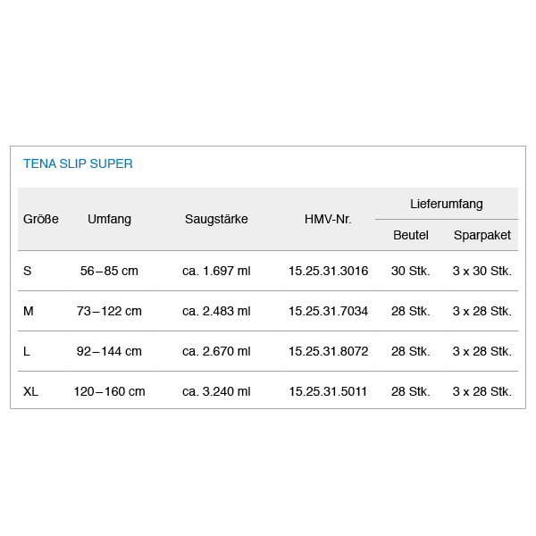Click the Beutel sub-header
Screen dimensions: 536x536
pos(411,235)
